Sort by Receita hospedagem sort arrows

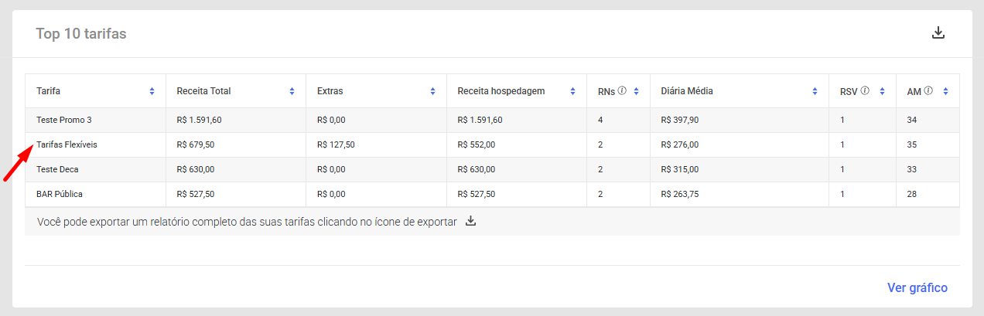(572, 91)
